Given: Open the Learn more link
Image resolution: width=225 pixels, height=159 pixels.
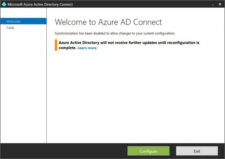Looking at the screenshot, I should point(87,48).
